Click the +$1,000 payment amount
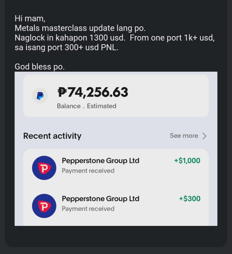 pyautogui.click(x=187, y=161)
